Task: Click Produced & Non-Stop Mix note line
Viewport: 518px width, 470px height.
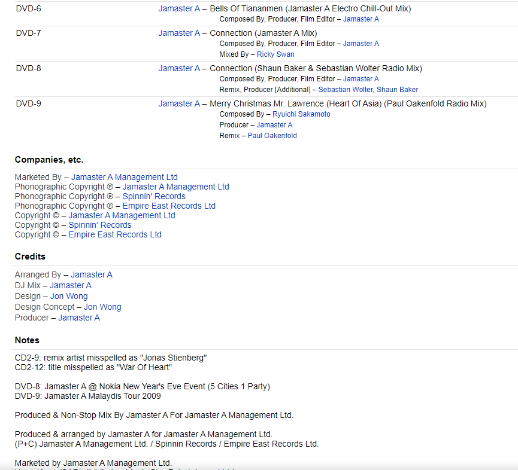Action: point(154,415)
